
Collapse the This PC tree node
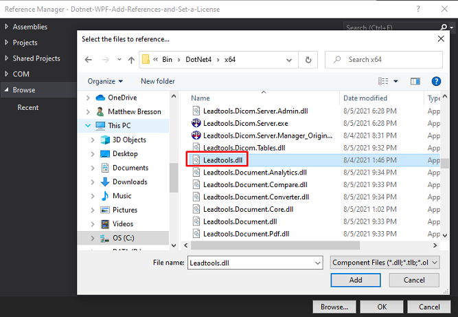(x=88, y=126)
